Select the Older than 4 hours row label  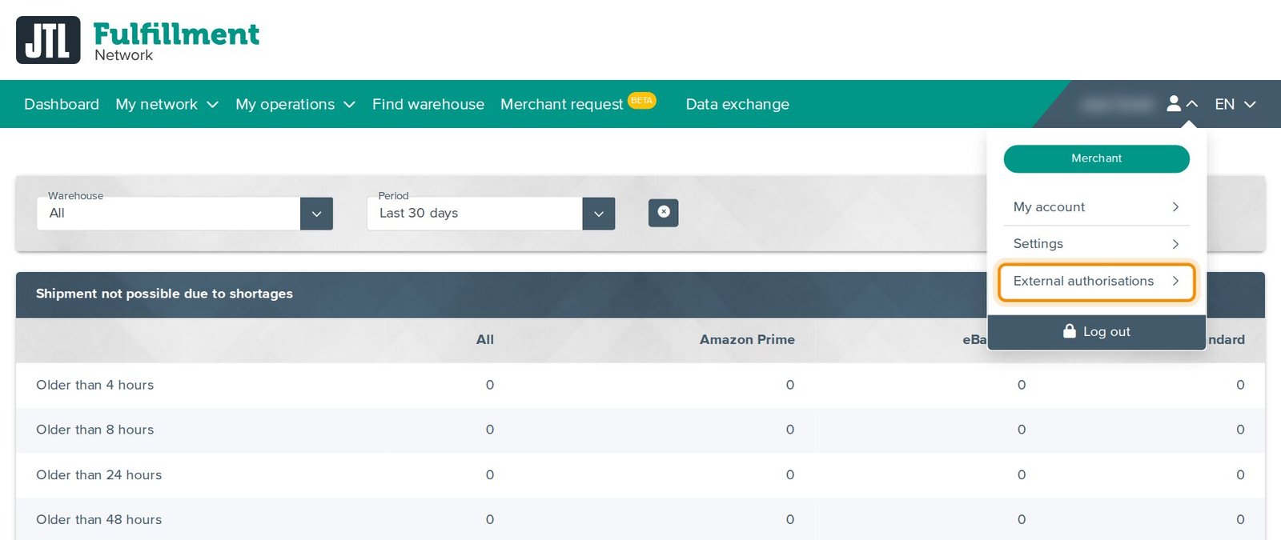coord(95,385)
